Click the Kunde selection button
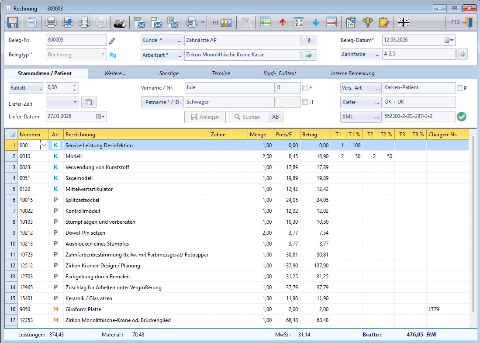This screenshot has height=343, width=480. (161, 41)
